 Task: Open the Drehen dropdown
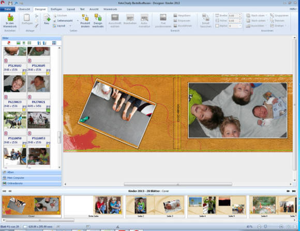pos(286,26)
